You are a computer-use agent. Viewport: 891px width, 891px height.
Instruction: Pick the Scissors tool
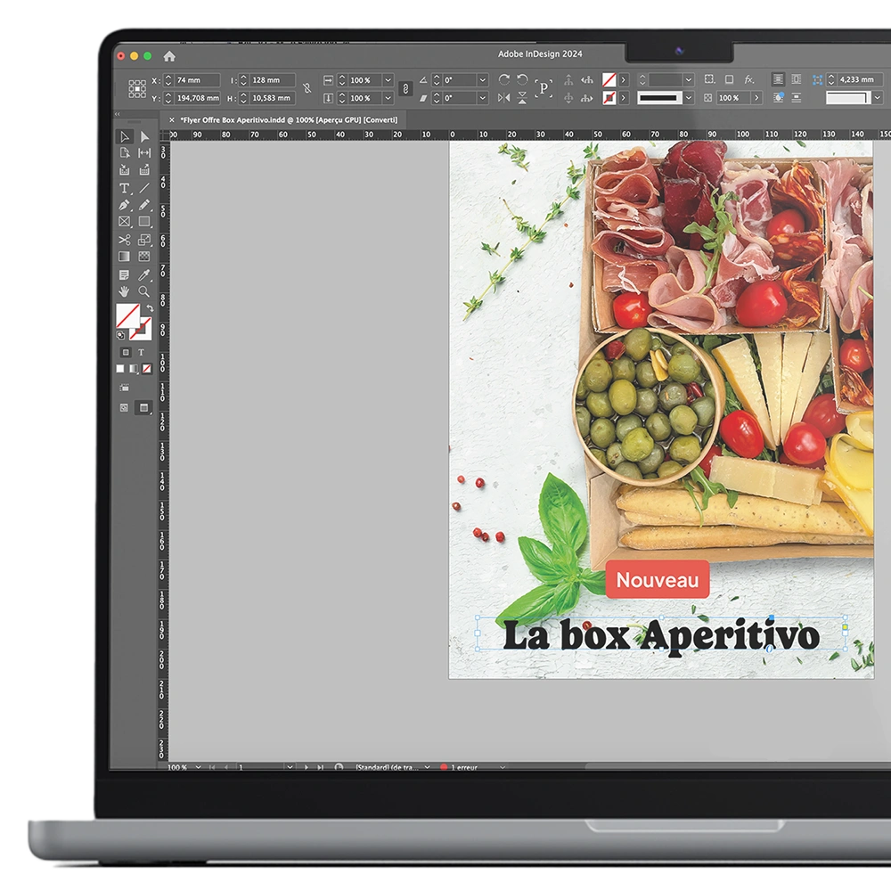point(125,240)
